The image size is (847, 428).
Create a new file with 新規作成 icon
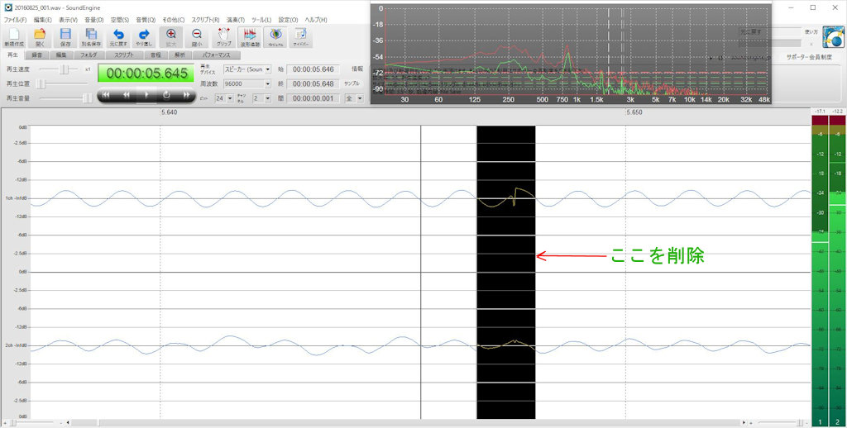14,37
